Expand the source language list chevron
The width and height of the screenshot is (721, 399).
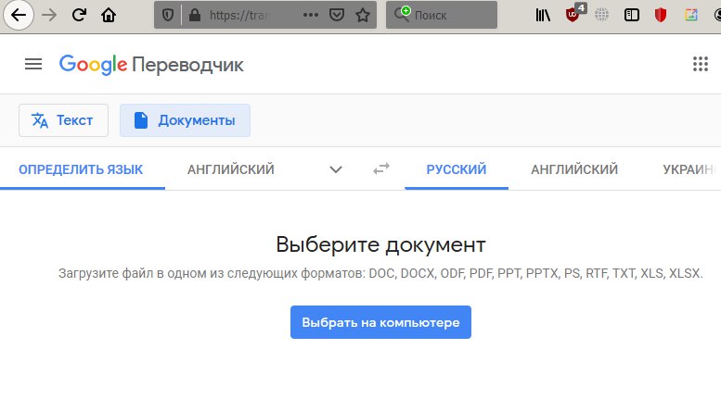click(x=336, y=169)
